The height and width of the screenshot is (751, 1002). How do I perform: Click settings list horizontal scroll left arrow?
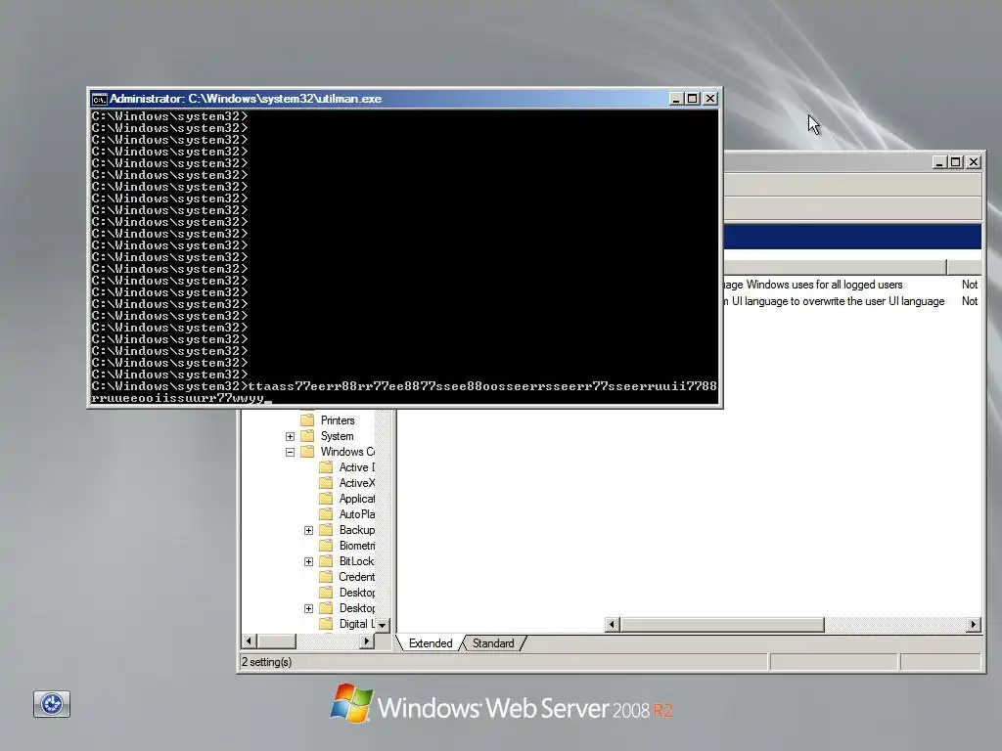coord(612,624)
